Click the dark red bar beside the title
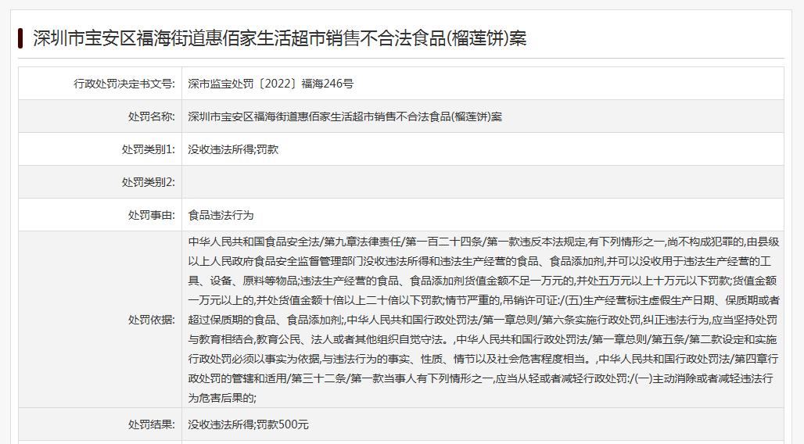This screenshot has height=444, width=804. point(20,38)
